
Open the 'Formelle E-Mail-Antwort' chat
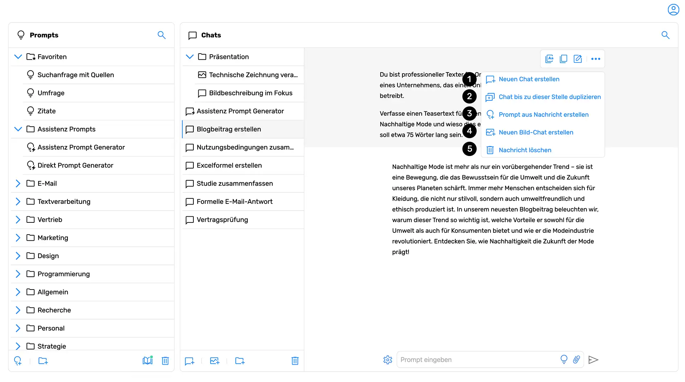point(243,202)
